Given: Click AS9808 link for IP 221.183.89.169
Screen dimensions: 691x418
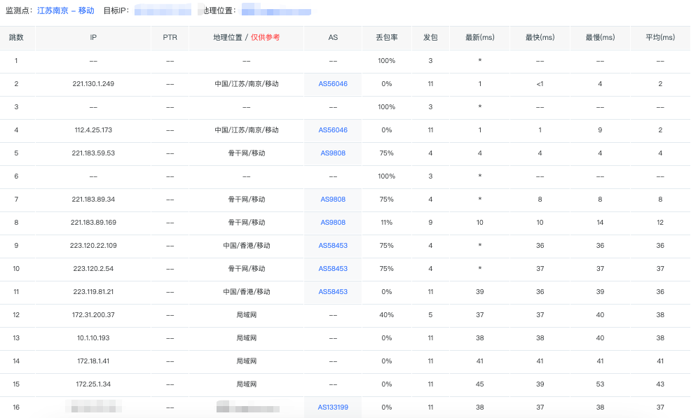Looking at the screenshot, I should tap(333, 223).
